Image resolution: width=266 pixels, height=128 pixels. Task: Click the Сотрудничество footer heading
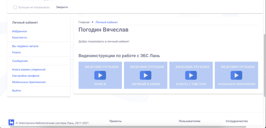point(237,121)
